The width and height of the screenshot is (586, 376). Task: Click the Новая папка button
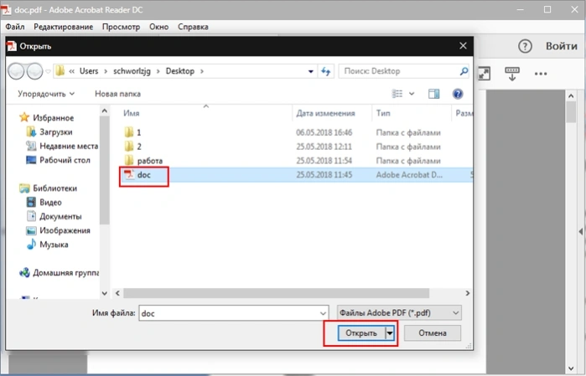[x=117, y=94]
